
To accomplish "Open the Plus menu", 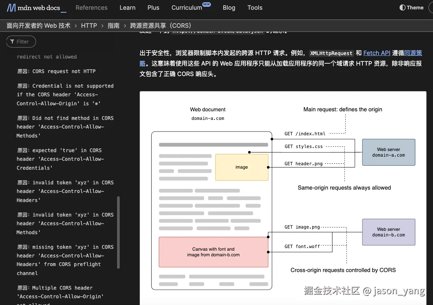I will click(153, 8).
